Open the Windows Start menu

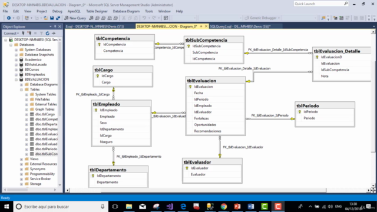pos(6,207)
